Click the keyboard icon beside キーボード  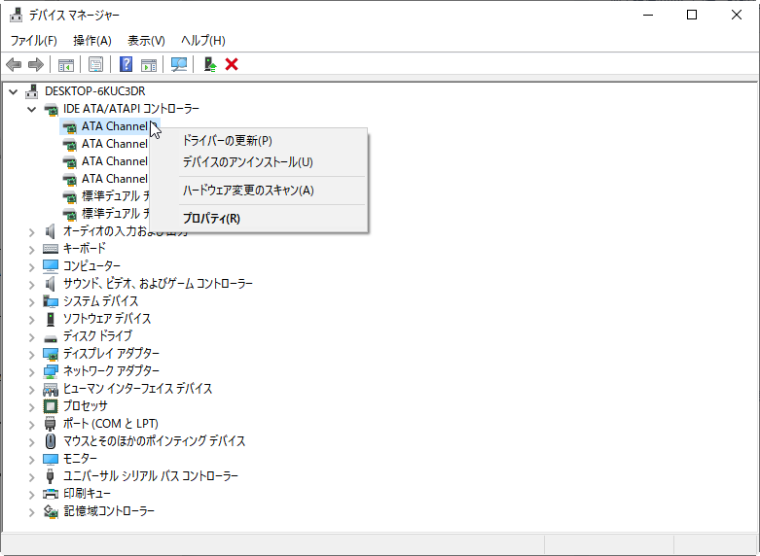(x=51, y=249)
